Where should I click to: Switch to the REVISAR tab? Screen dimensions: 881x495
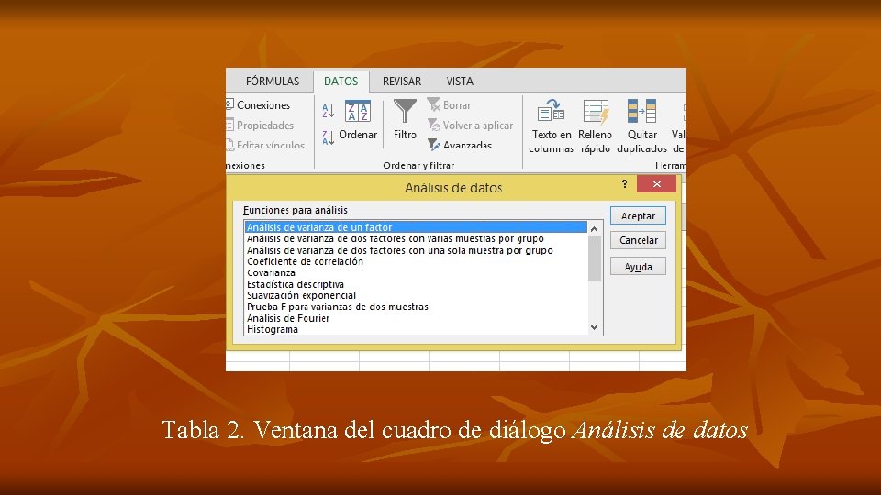click(x=402, y=82)
